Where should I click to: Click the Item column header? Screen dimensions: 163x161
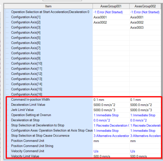tap(48, 6)
